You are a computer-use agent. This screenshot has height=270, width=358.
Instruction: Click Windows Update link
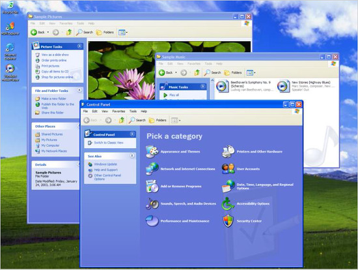(x=105, y=164)
